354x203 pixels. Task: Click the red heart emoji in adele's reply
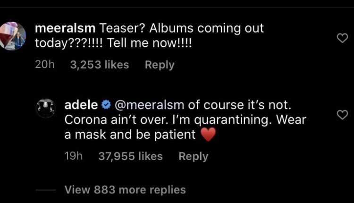point(208,135)
